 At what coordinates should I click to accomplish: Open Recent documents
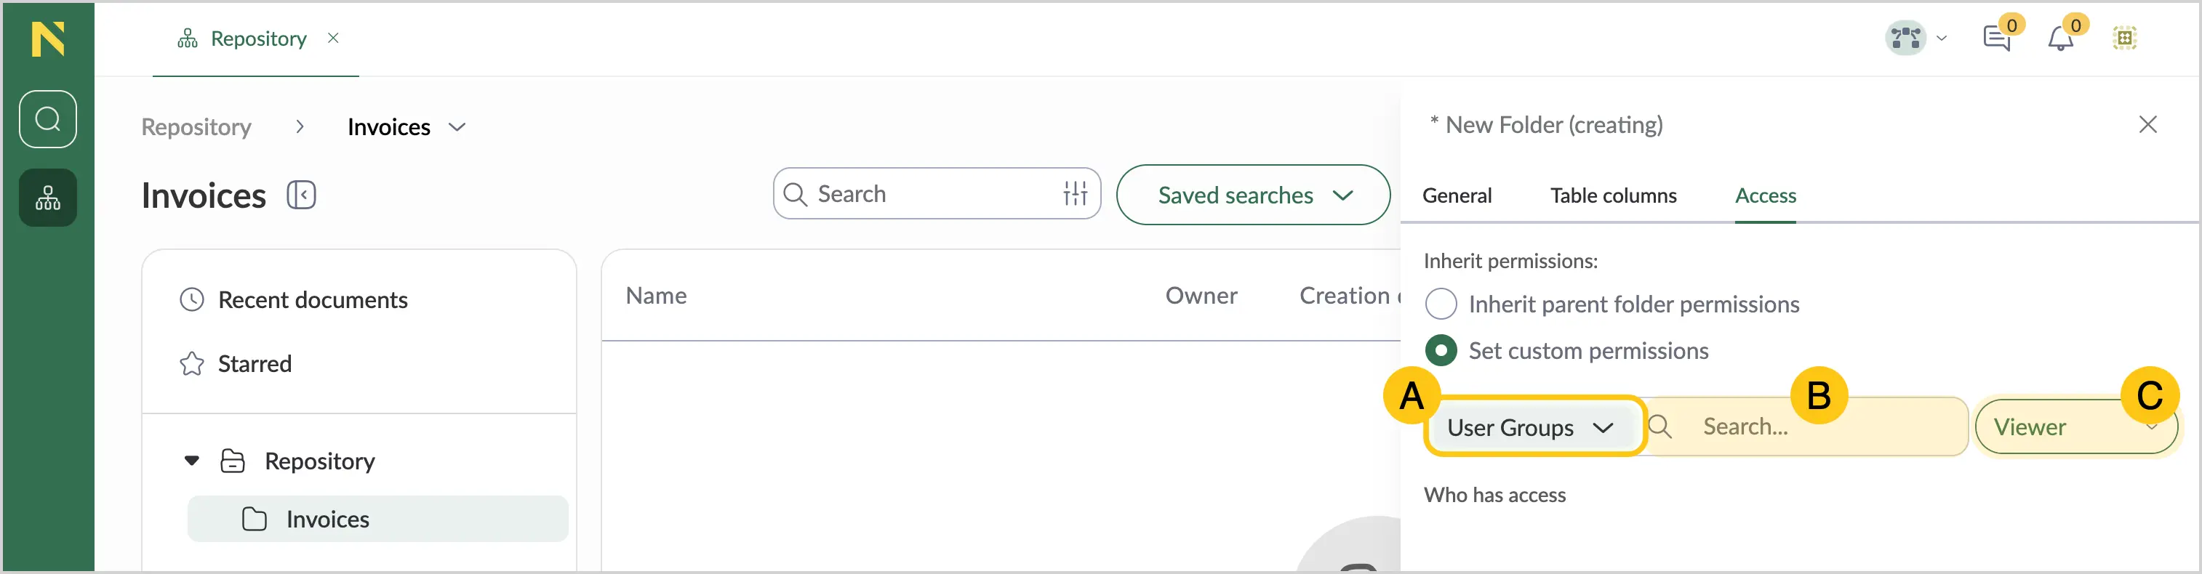tap(293, 300)
